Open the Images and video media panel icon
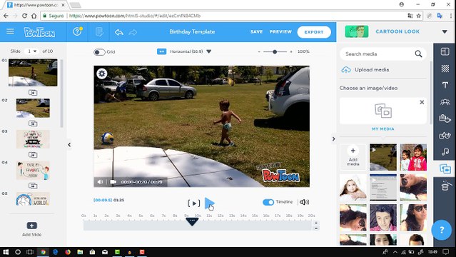This screenshot has height=257, width=456. tap(445, 168)
